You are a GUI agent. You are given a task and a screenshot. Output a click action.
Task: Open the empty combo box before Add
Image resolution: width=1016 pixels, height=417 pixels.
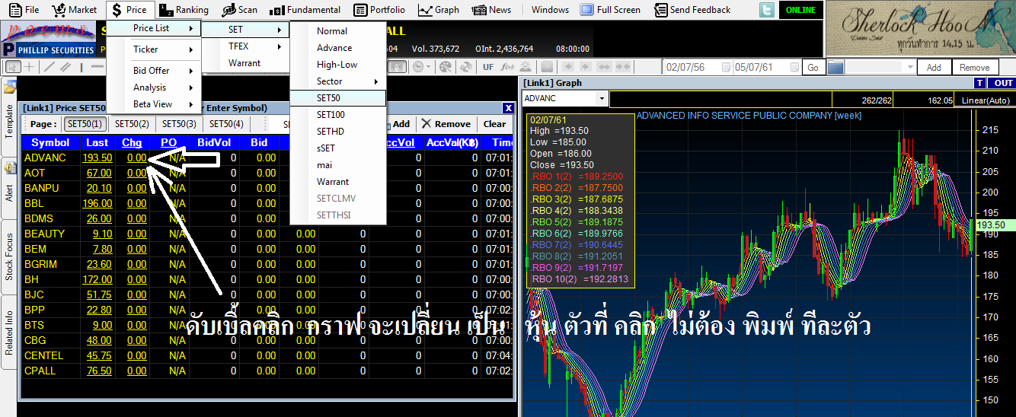pyautogui.click(x=881, y=67)
